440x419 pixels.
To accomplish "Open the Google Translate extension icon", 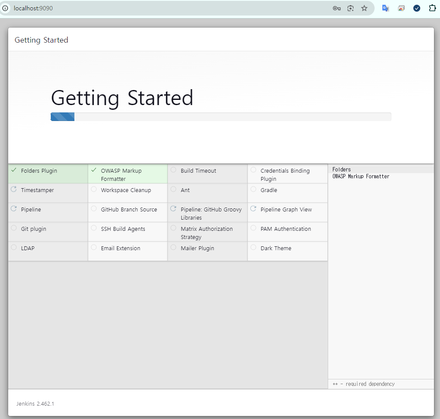I will click(x=385, y=9).
